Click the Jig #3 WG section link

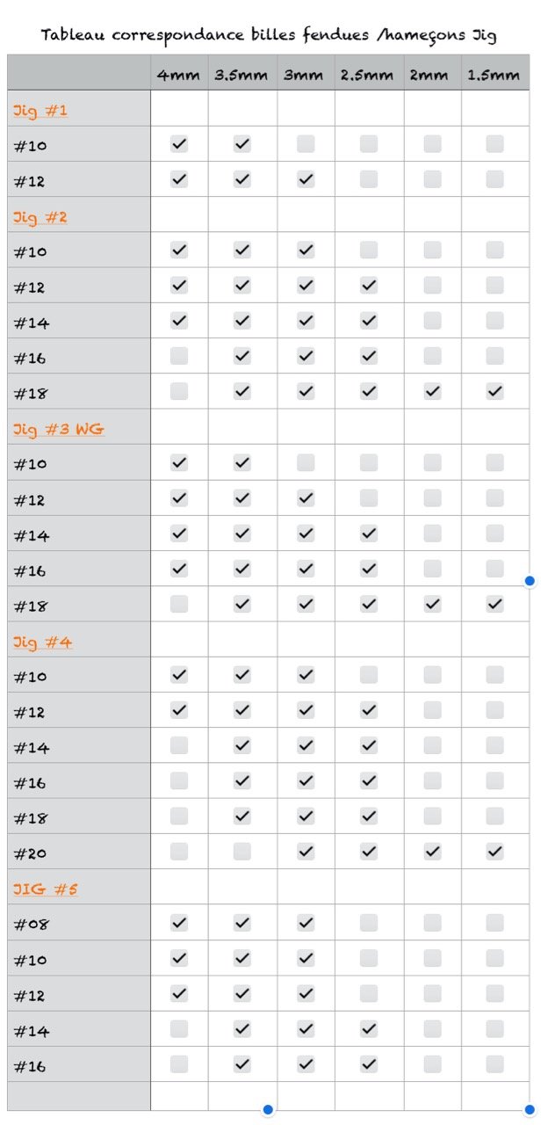click(59, 430)
